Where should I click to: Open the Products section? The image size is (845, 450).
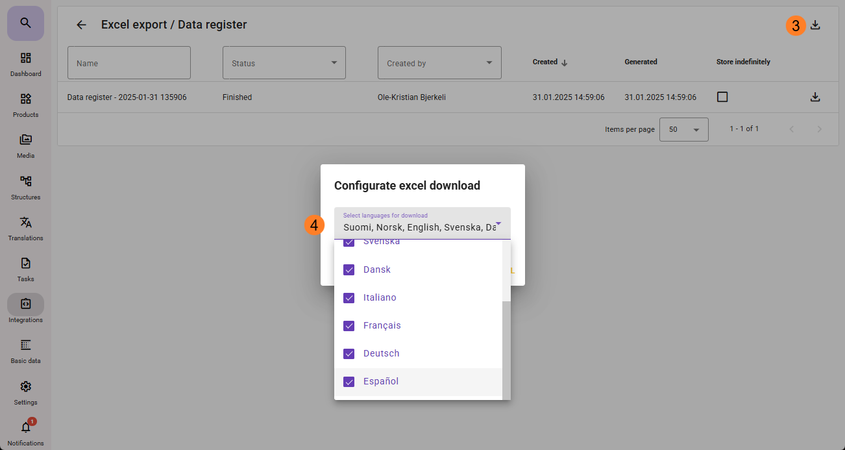[25, 105]
